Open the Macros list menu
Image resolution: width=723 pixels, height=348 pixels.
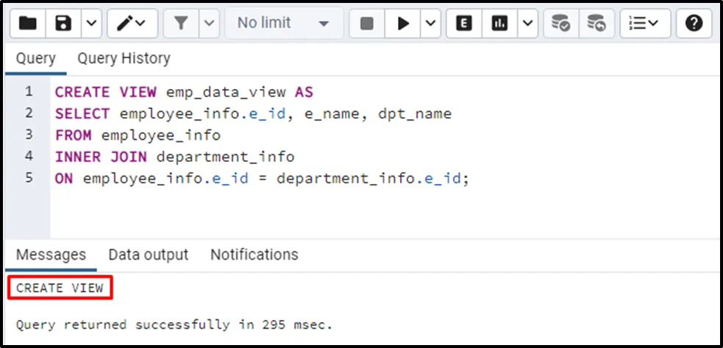644,24
